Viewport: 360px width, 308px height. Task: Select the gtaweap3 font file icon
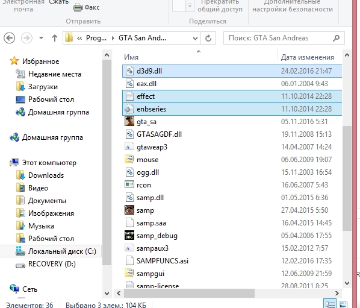coord(129,147)
